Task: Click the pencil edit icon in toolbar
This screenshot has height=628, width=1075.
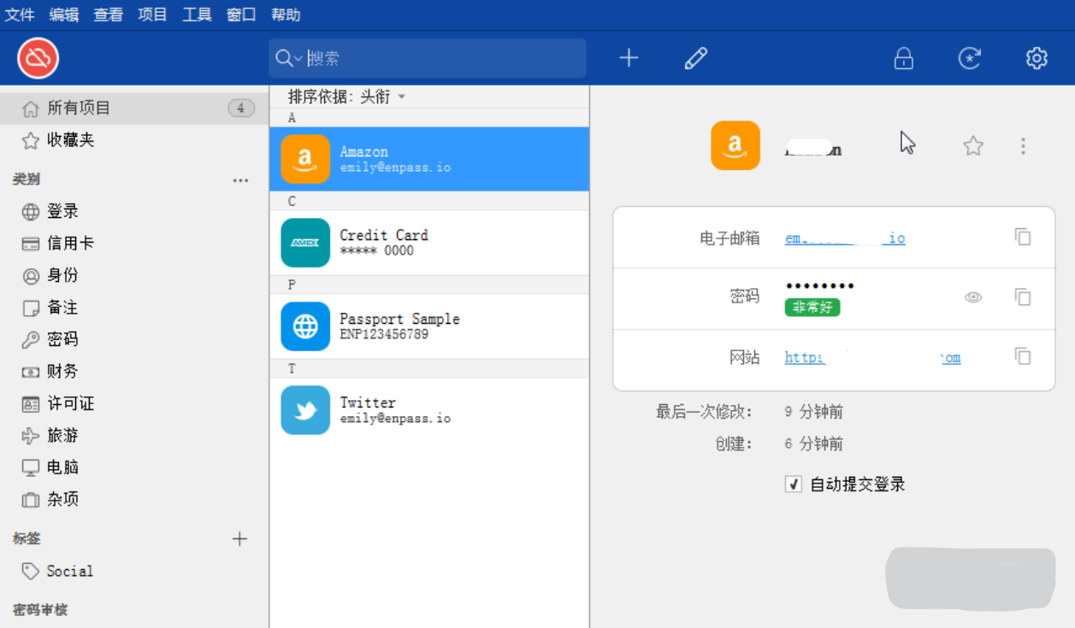Action: pos(695,58)
